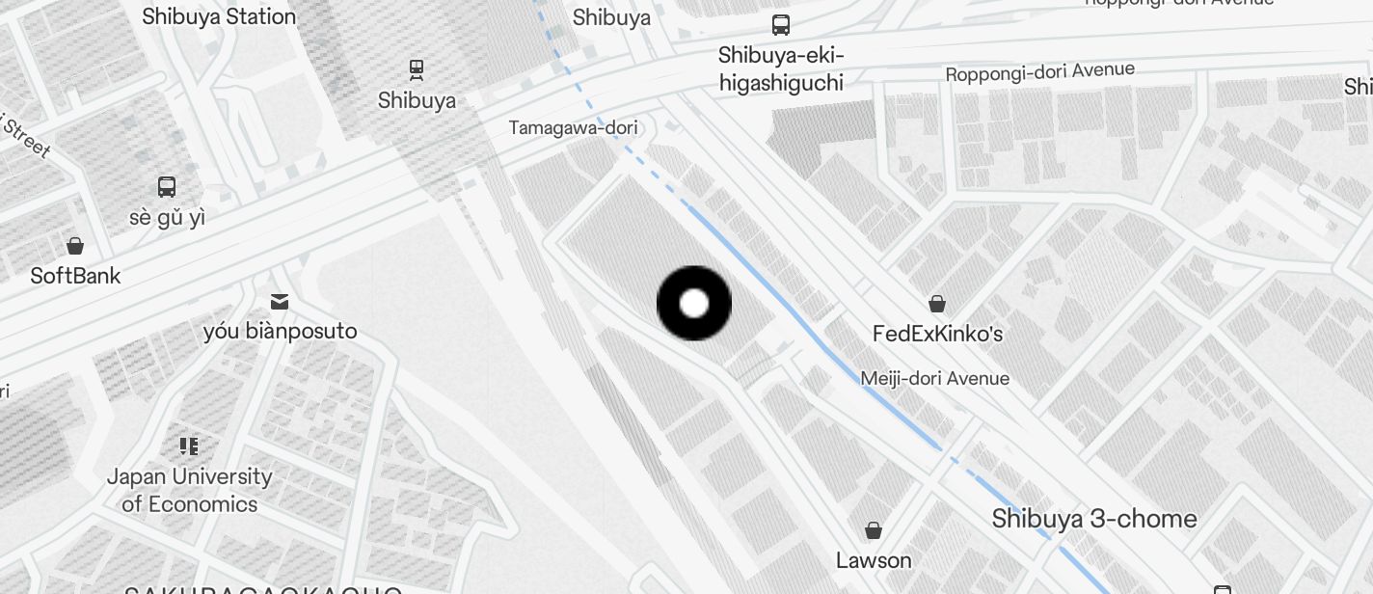
Task: Click the Meiji-dori Avenue road label
Action: click(x=935, y=379)
